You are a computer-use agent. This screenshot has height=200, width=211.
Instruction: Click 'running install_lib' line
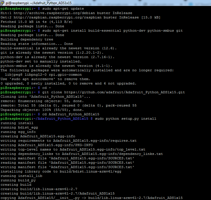click(21, 176)
